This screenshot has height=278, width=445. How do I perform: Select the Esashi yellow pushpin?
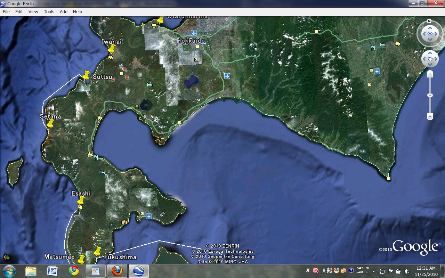tap(81, 200)
